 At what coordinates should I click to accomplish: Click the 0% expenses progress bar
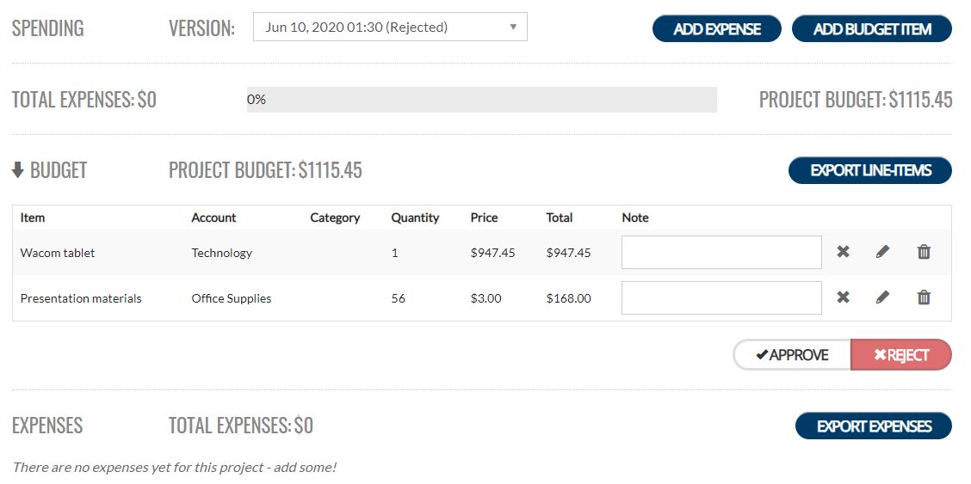pos(481,100)
